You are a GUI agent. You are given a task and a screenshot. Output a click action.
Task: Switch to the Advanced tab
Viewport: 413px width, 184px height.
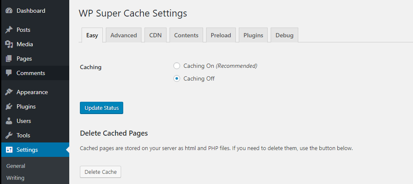tap(124, 35)
